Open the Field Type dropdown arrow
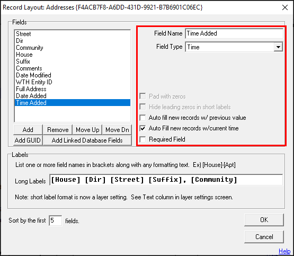294x256 pixels. coord(278,47)
